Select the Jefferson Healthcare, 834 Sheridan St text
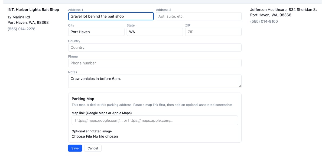 (x=284, y=9)
